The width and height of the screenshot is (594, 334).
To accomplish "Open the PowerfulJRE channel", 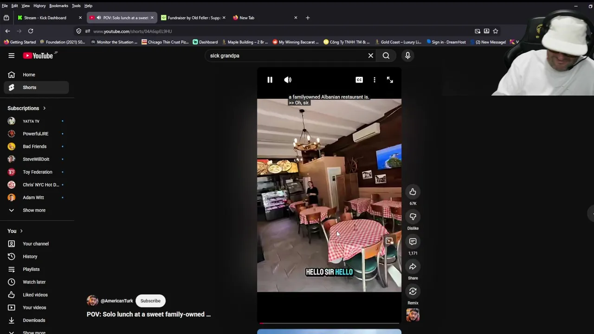I will tap(36, 134).
